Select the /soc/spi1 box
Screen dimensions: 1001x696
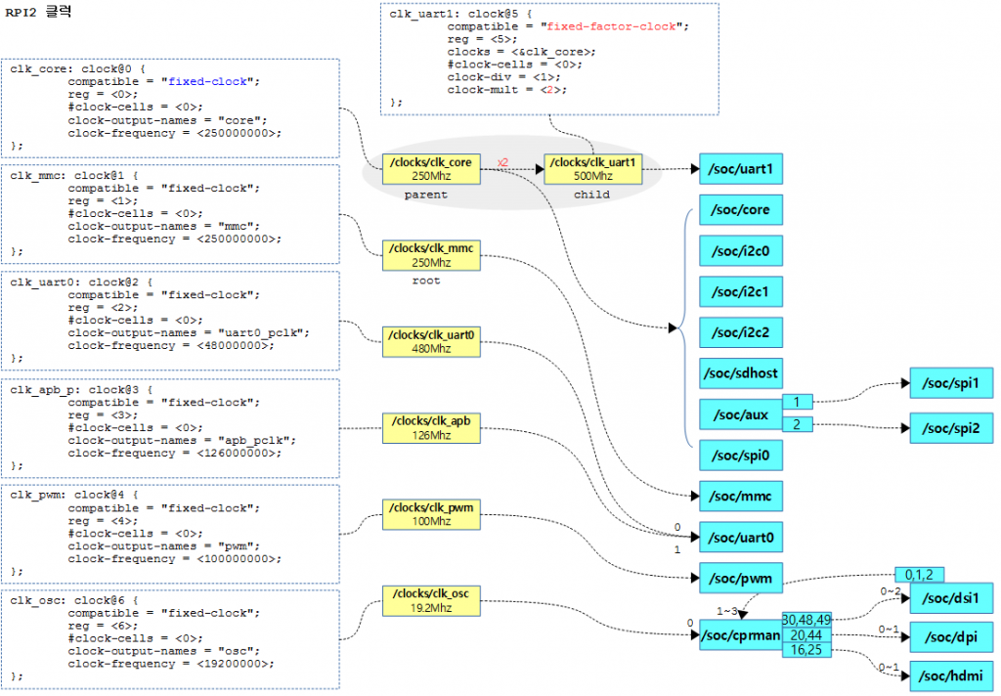tap(951, 383)
